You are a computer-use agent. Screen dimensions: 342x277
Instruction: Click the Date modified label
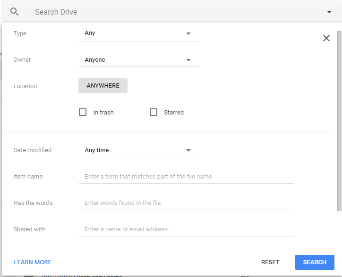point(32,150)
